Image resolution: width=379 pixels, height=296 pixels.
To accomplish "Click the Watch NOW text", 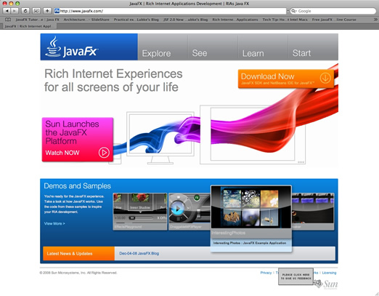I will (x=62, y=153).
